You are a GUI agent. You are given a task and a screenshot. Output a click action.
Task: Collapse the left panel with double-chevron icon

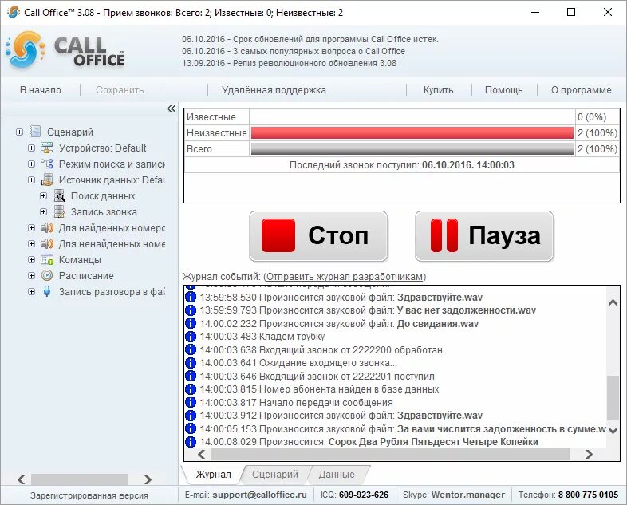pyautogui.click(x=172, y=108)
